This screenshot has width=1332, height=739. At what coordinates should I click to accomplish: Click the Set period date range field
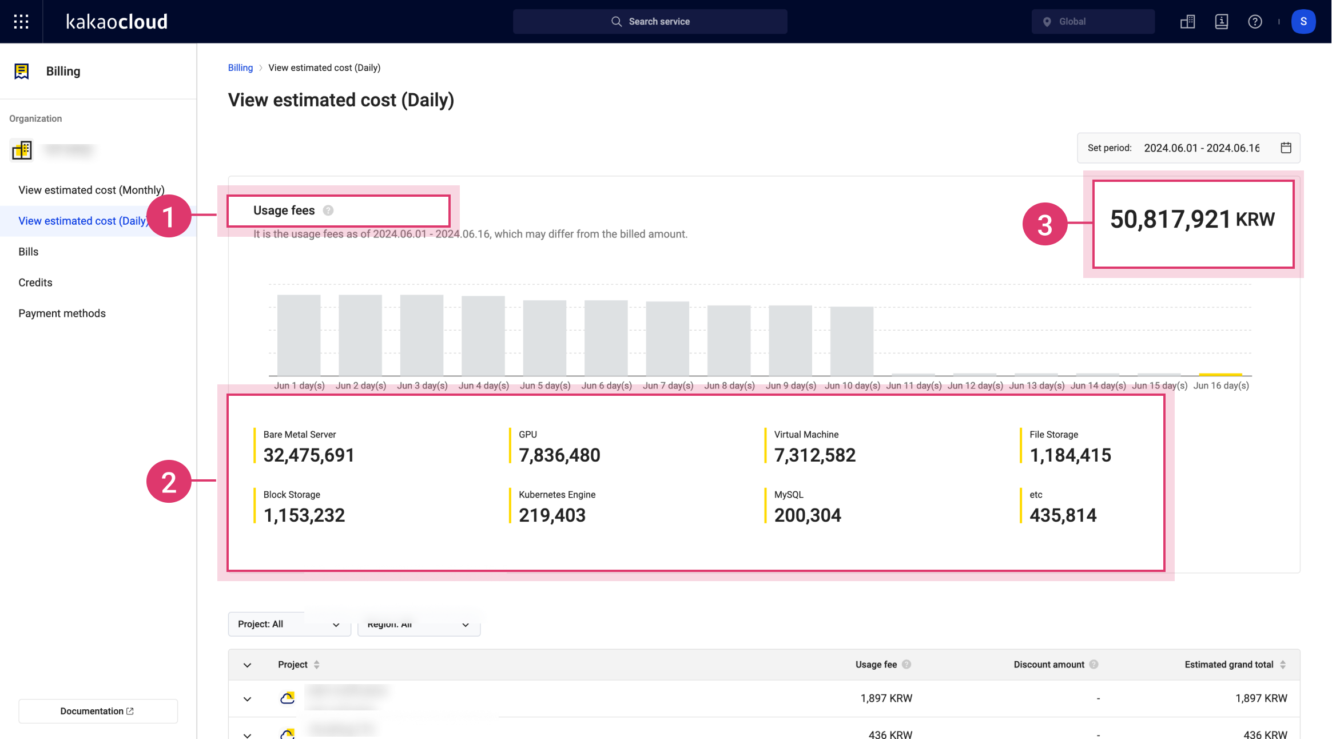pyautogui.click(x=1188, y=148)
